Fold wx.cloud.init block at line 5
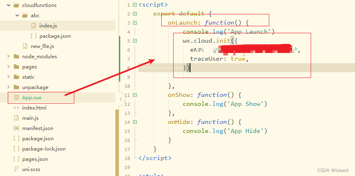Viewport: 355px width, 176px height. (x=135, y=41)
